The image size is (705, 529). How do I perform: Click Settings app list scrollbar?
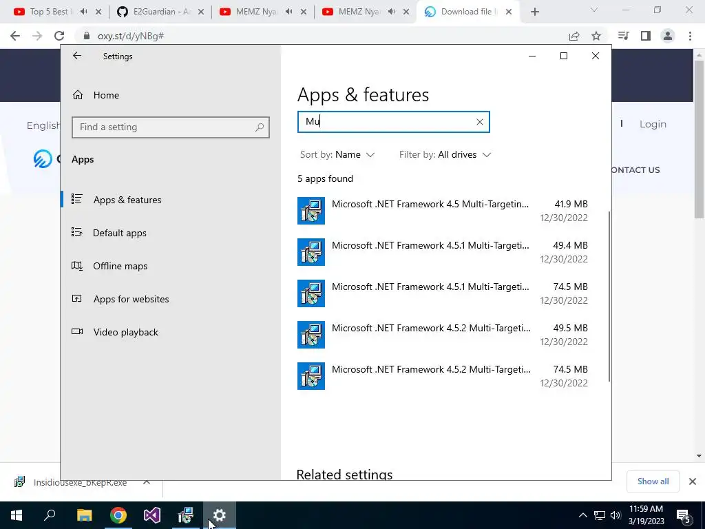click(609, 297)
